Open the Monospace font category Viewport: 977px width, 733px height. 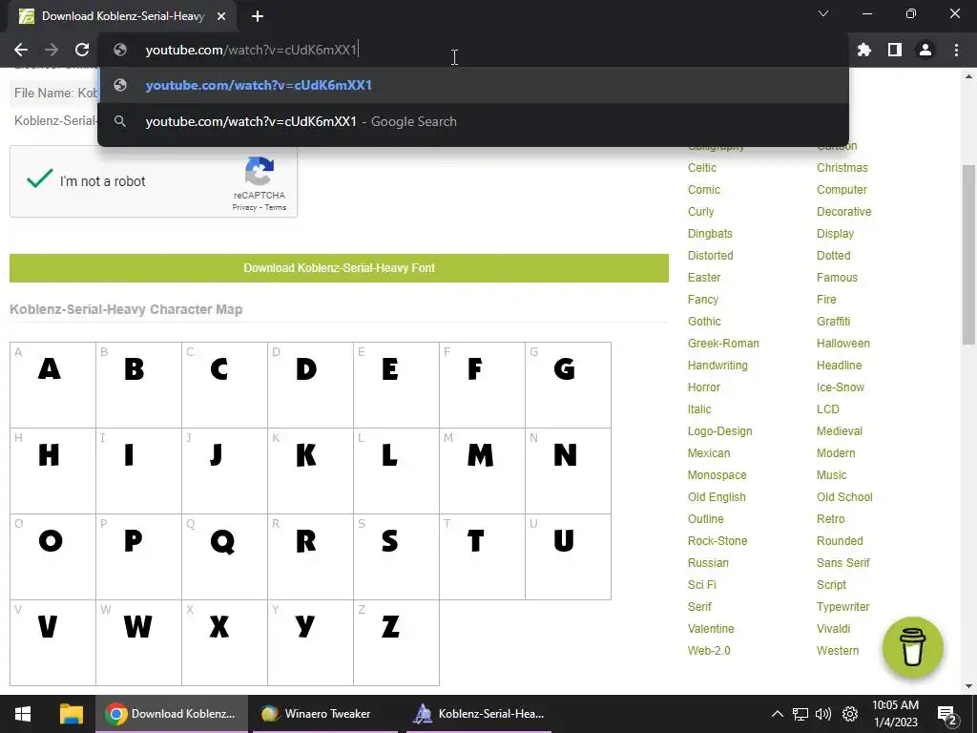[717, 475]
